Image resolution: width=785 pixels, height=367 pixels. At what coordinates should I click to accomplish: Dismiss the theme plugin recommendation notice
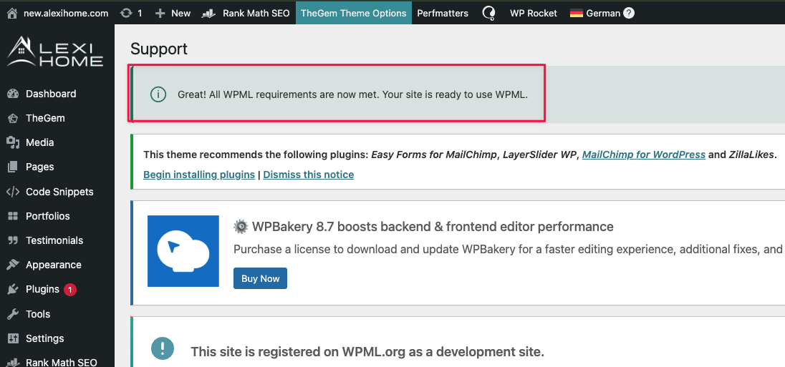[308, 175]
